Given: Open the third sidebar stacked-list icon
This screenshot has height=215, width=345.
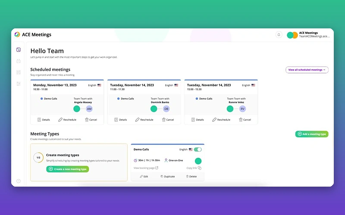Looking at the screenshot, I should click(19, 72).
